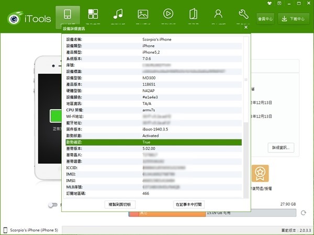The height and width of the screenshot is (235, 314).
Task: Open the 會員中心 member center button
Action: (265, 19)
